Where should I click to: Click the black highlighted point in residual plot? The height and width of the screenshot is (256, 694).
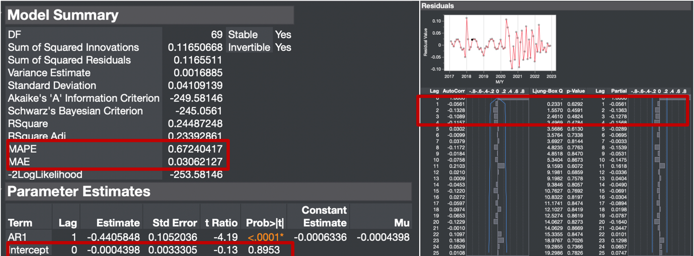point(473,39)
